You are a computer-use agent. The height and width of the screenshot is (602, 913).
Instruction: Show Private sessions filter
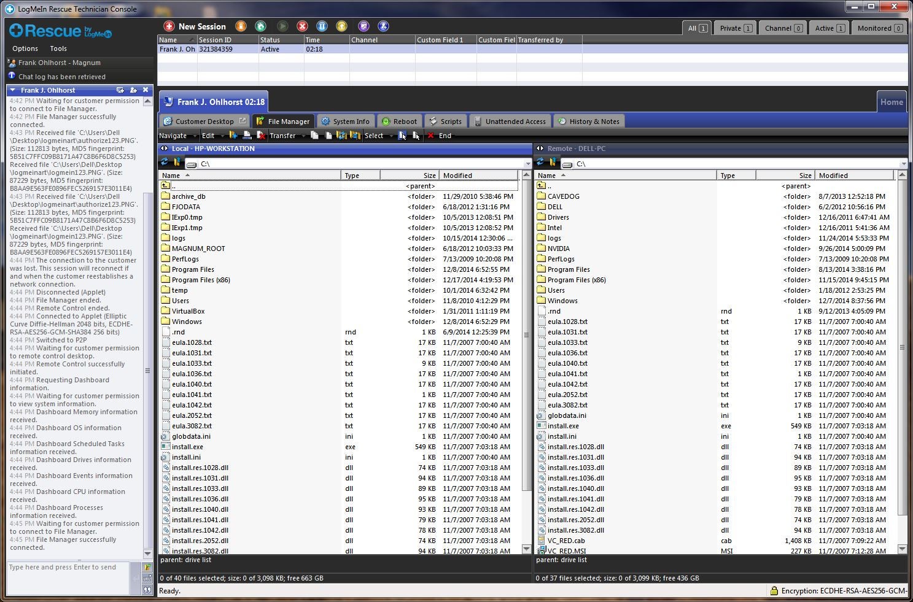735,28
